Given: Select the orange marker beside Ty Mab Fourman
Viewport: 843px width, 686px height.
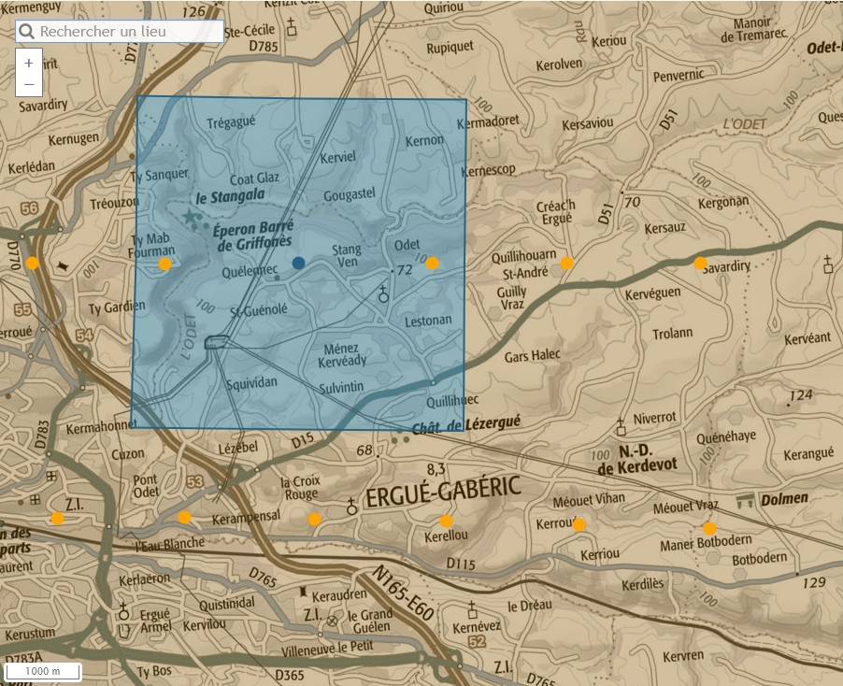Looking at the screenshot, I should pyautogui.click(x=165, y=264).
